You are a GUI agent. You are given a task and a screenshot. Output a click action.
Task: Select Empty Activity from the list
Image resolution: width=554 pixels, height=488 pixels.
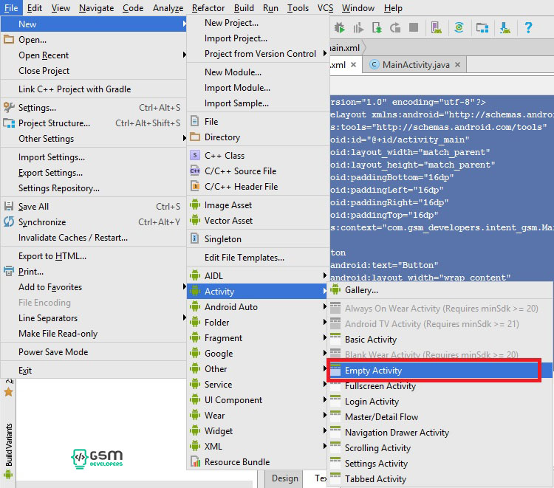point(440,371)
